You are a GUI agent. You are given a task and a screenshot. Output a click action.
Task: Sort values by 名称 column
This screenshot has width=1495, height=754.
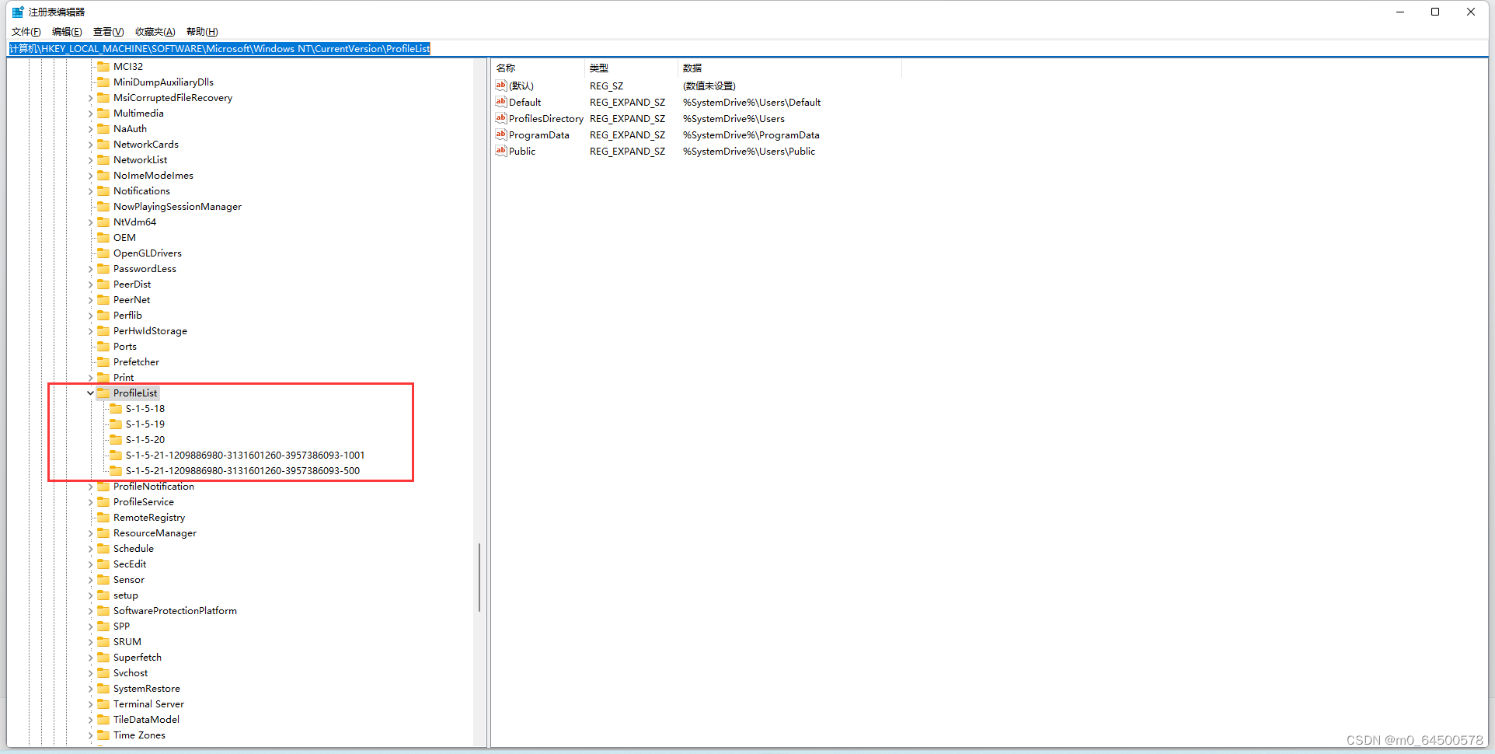pyautogui.click(x=507, y=68)
